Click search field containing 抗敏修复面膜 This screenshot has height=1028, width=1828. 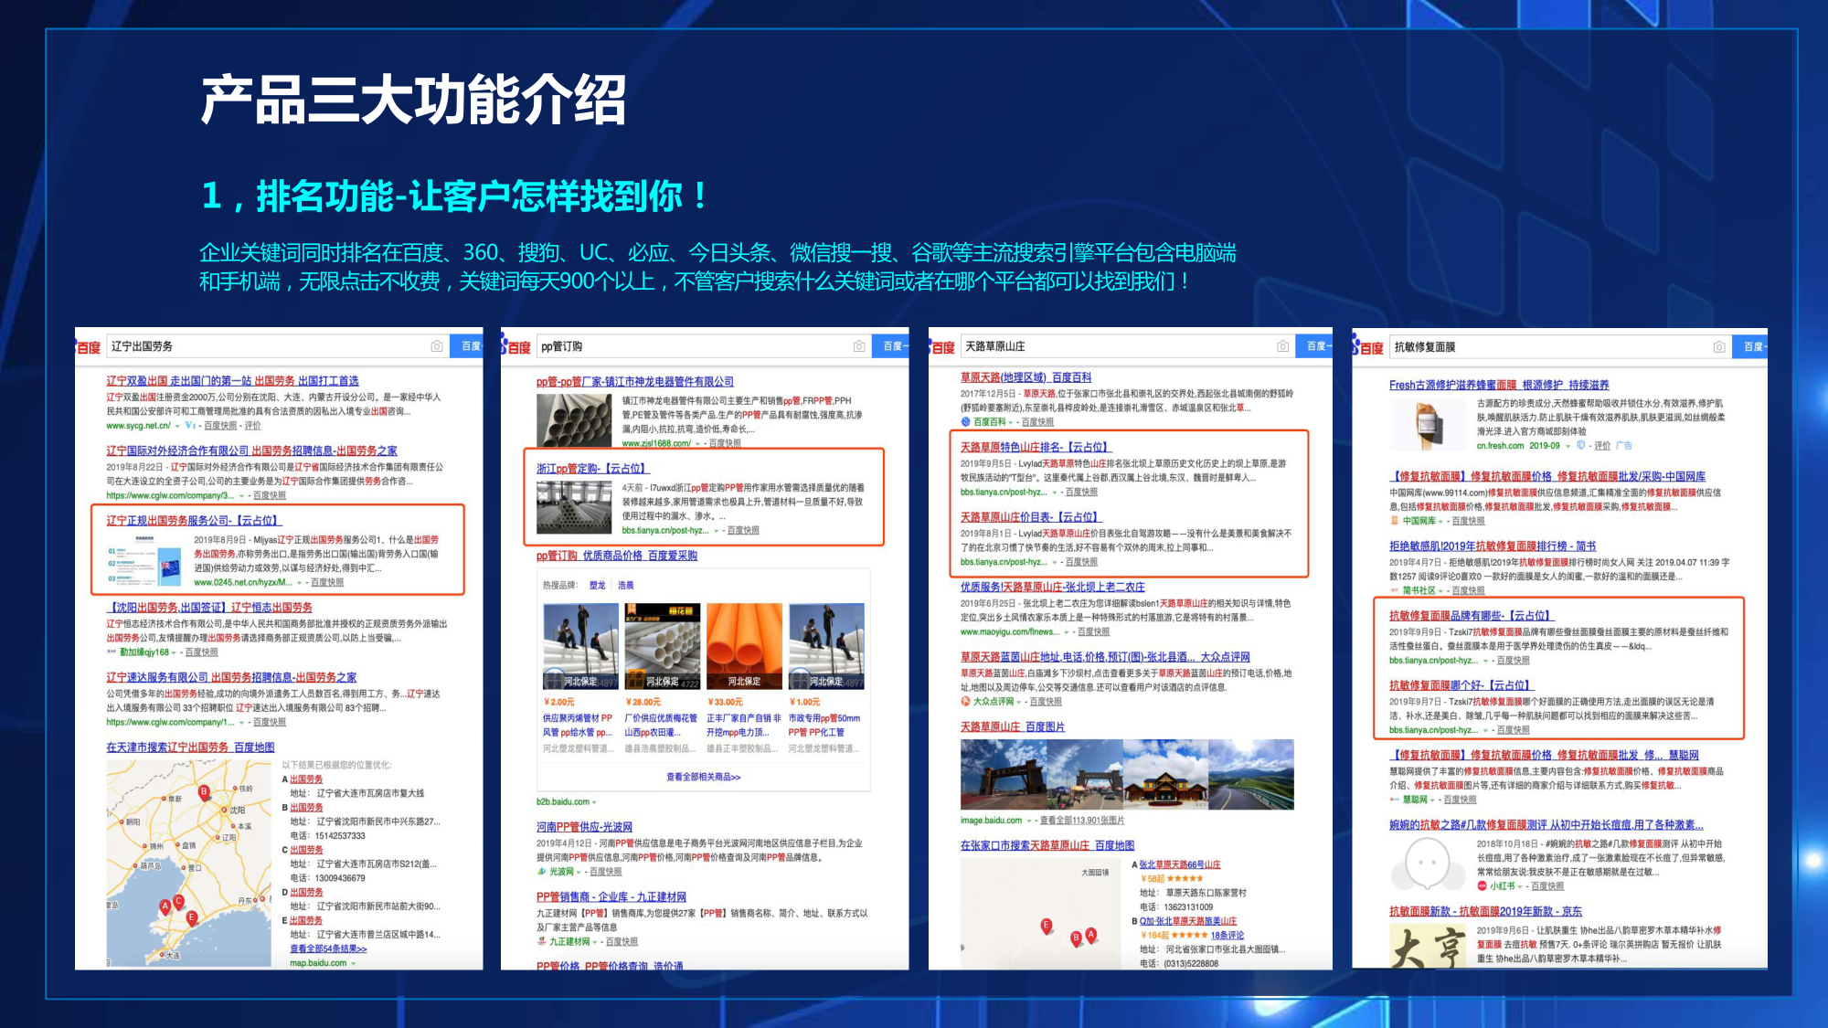[1560, 347]
